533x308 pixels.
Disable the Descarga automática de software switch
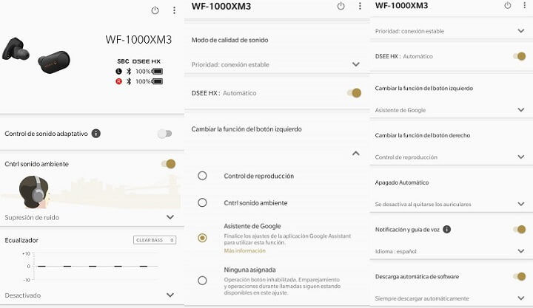520,277
